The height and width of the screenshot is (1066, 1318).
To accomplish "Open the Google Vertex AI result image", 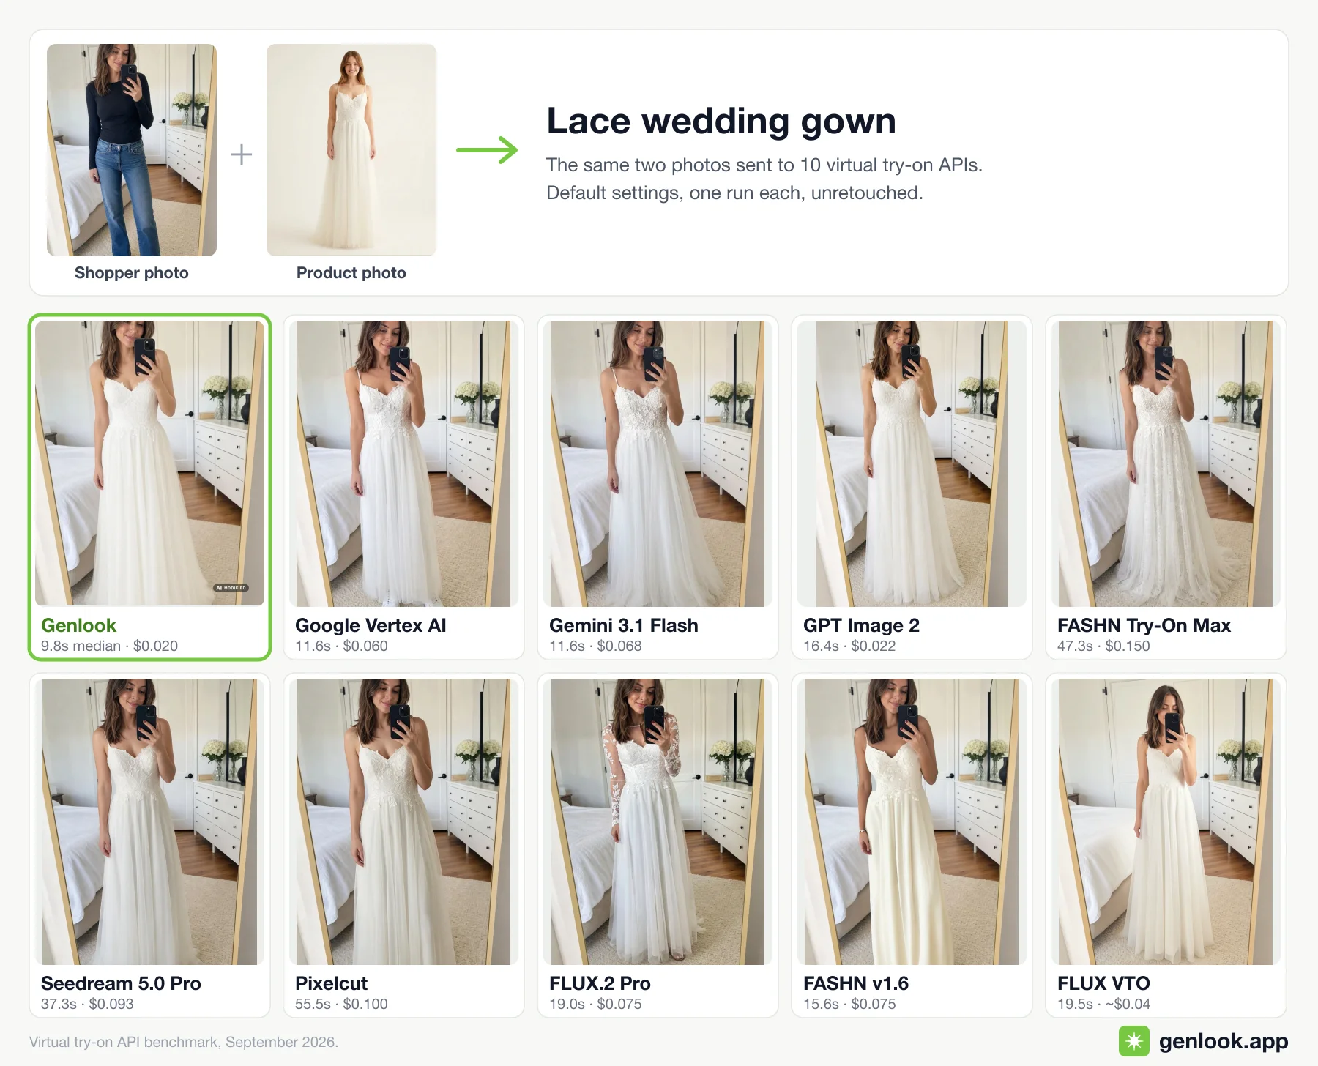I will click(x=403, y=463).
